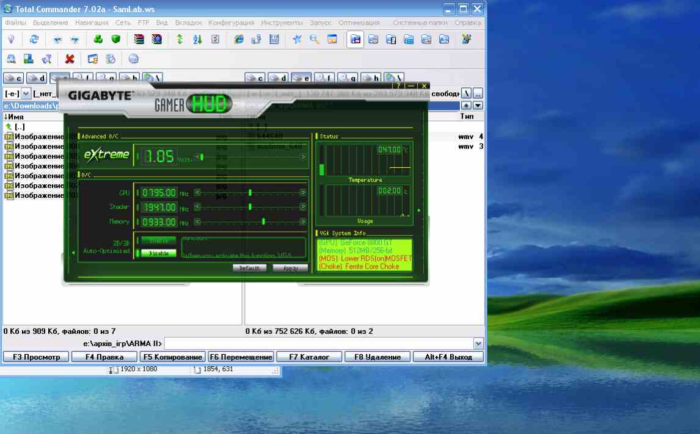Click the blue floppy disk toolbar icon

click(274, 40)
